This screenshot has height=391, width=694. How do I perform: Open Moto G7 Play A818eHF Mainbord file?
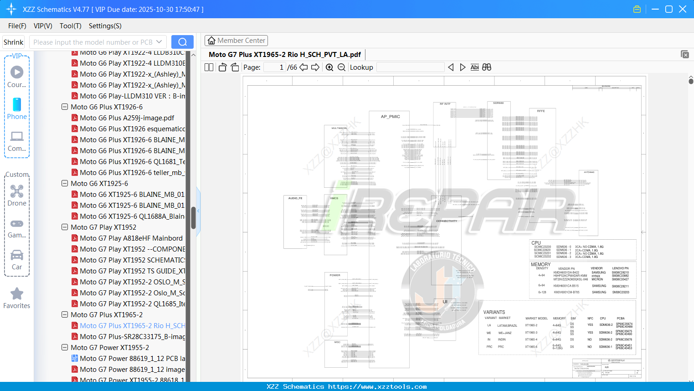pos(131,238)
